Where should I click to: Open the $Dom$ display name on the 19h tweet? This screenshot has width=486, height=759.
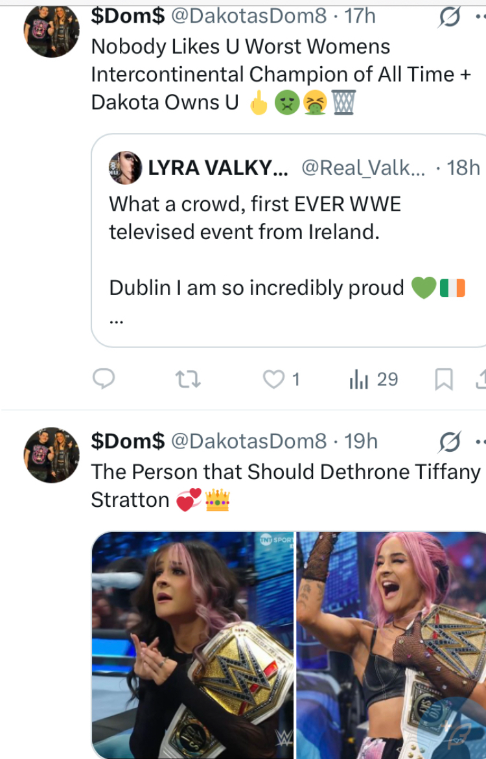point(128,441)
